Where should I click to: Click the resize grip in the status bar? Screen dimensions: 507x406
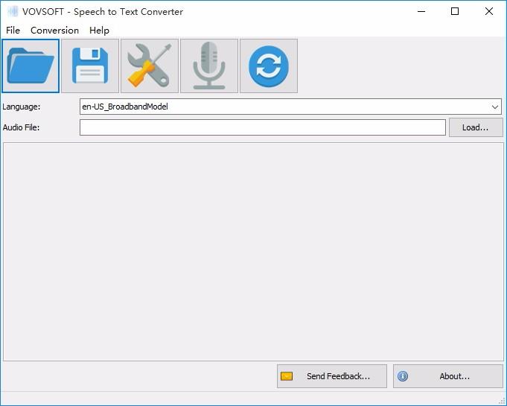502,401
